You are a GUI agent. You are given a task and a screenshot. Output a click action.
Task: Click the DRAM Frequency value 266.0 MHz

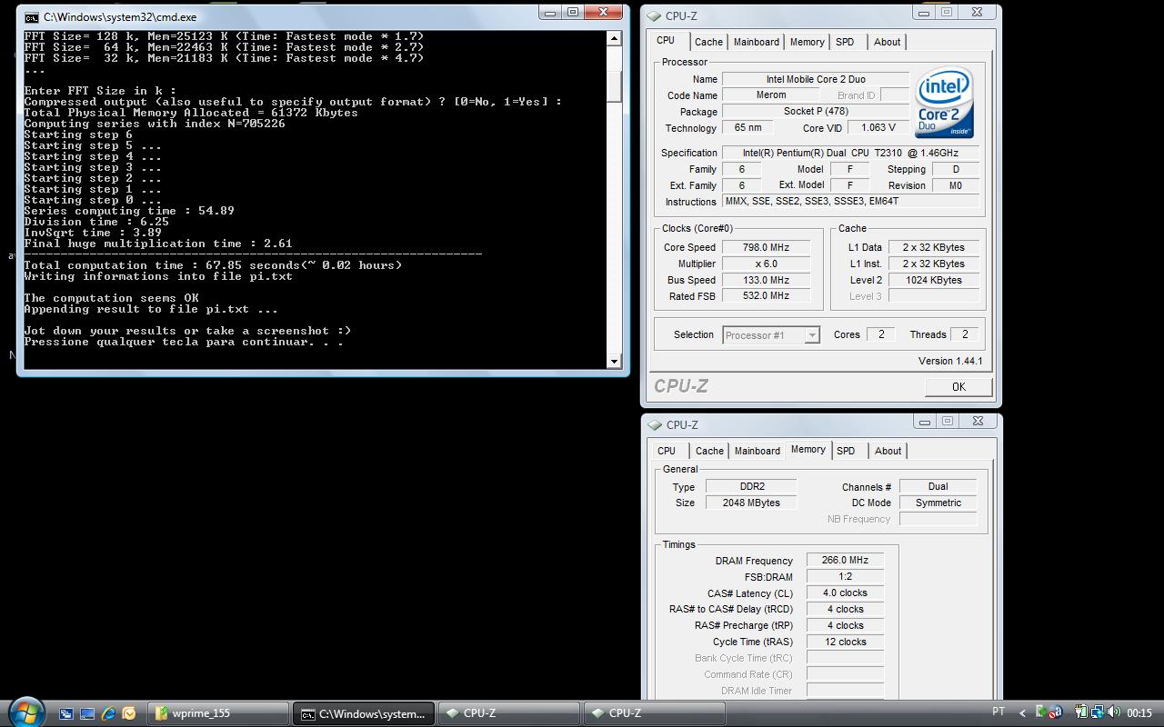coord(846,561)
